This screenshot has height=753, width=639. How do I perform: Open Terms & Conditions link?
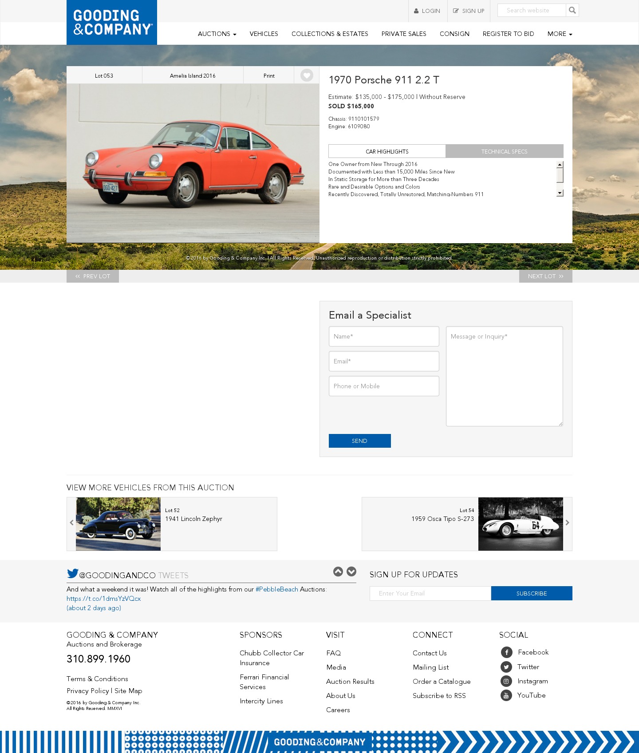(97, 679)
